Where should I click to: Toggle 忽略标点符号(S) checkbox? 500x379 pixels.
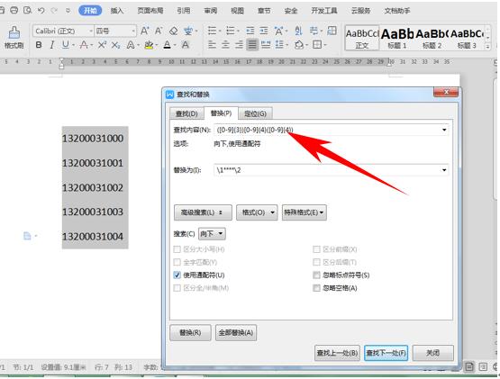coord(316,275)
